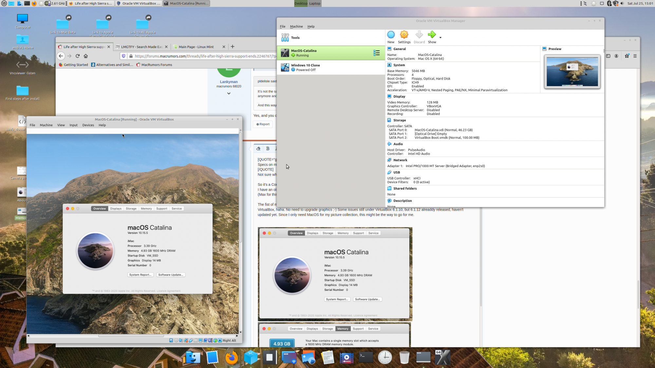Open Firefox hamburger application menu
655x368 pixels.
635,56
